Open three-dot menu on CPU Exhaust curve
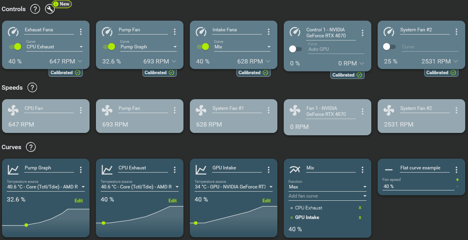Screen dimensions: 468x240 (175, 170)
